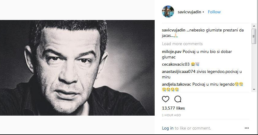Click the caption author savicvujadin link
The width and height of the screenshot is (258, 135).
tap(174, 30)
